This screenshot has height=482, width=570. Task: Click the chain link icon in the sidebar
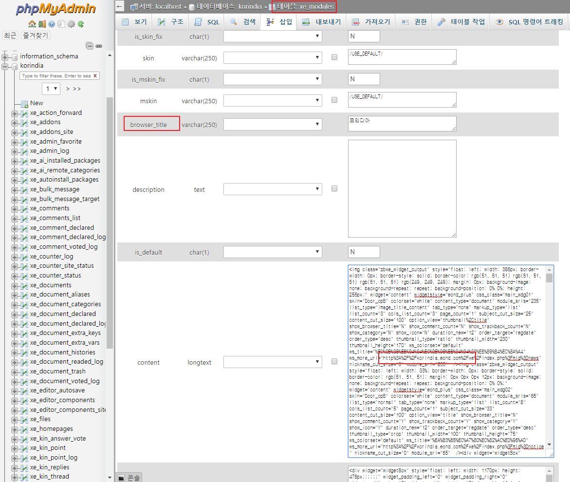(99, 46)
